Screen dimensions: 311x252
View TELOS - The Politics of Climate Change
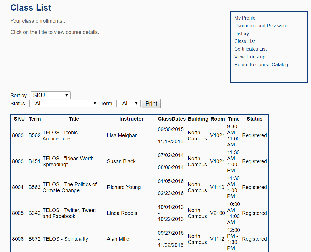(x=70, y=187)
